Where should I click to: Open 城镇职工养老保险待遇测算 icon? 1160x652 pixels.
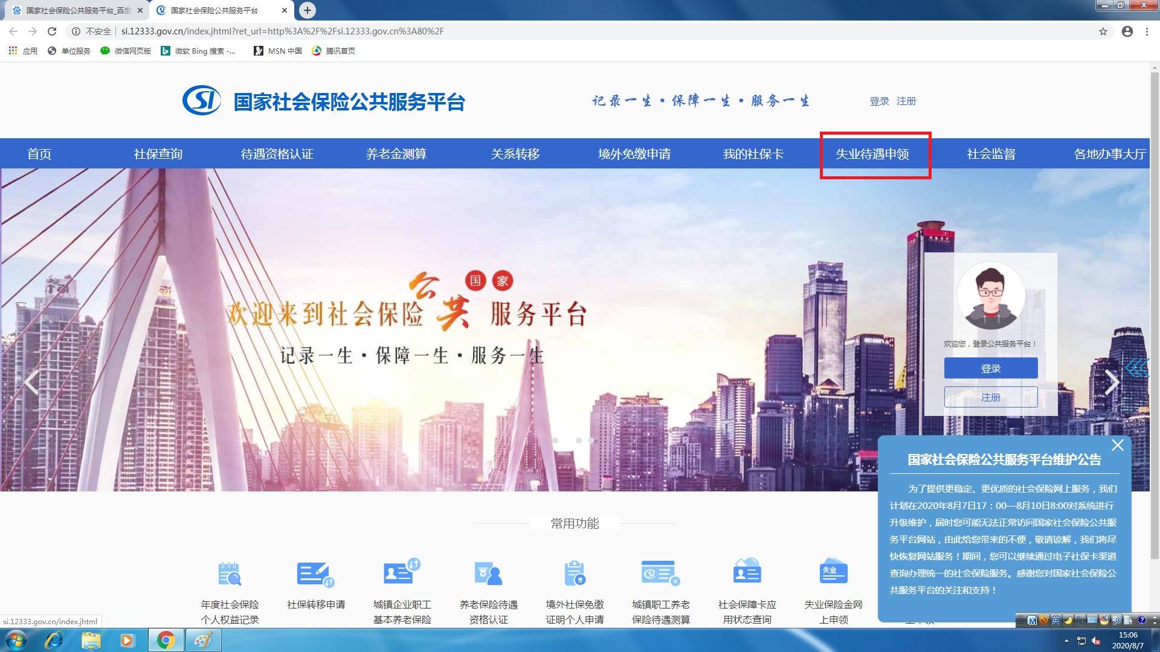click(x=660, y=573)
